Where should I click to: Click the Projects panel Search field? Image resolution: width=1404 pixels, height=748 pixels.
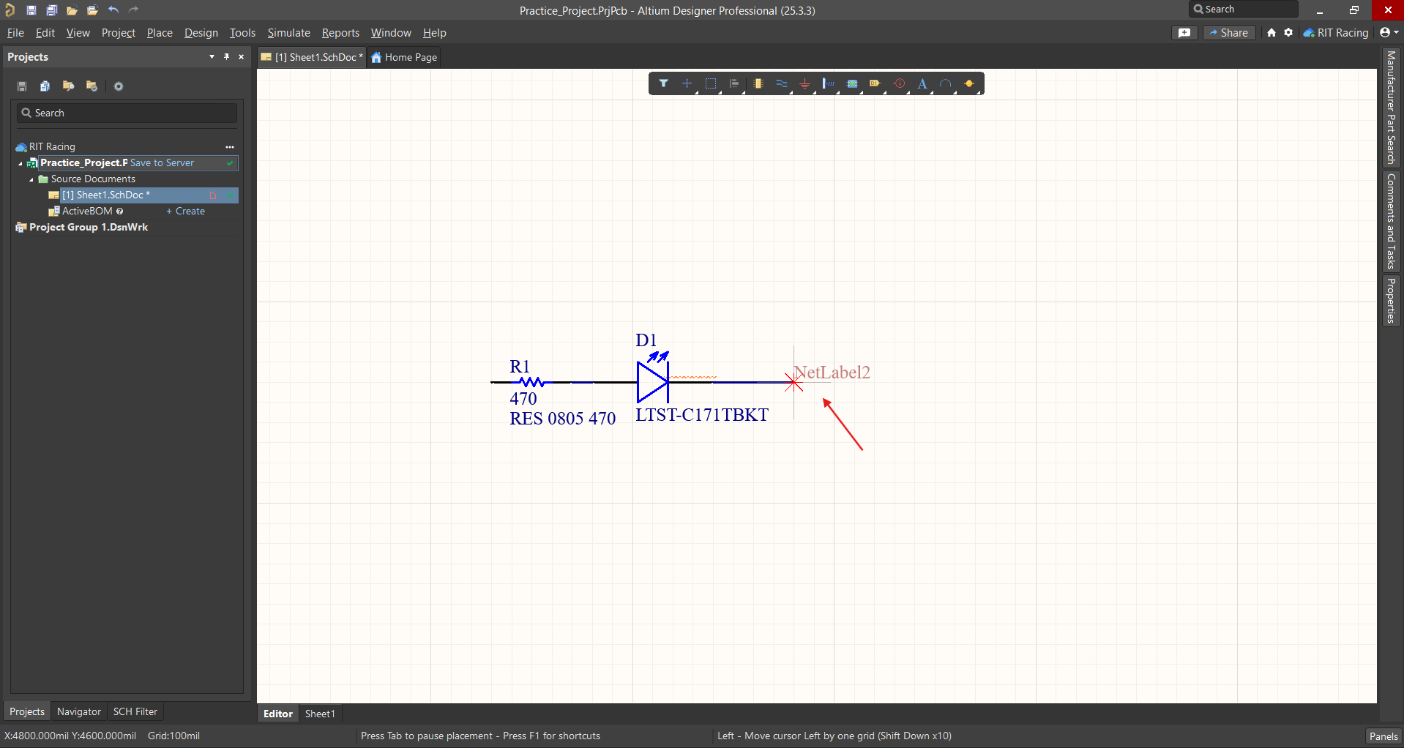127,113
